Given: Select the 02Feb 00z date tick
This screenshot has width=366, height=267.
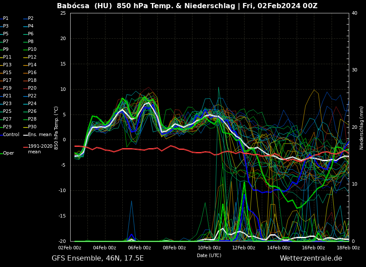Looking at the screenshot, I should pos(70,248).
